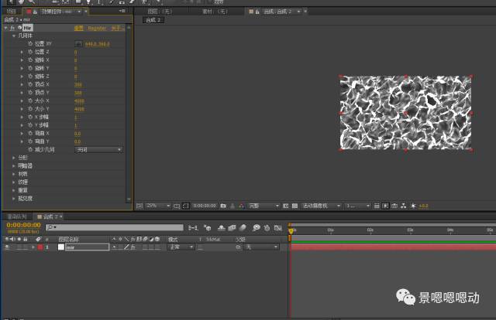Image resolution: width=496 pixels, height=320 pixels.
Task: Switch to the 效果控件 mir tab
Action: [57, 12]
